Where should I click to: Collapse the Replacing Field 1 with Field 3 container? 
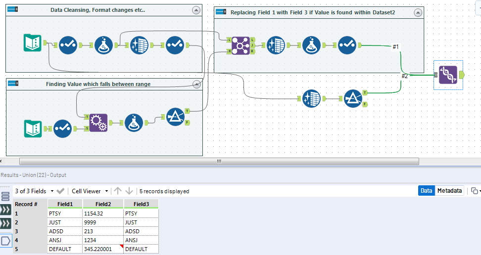point(418,13)
